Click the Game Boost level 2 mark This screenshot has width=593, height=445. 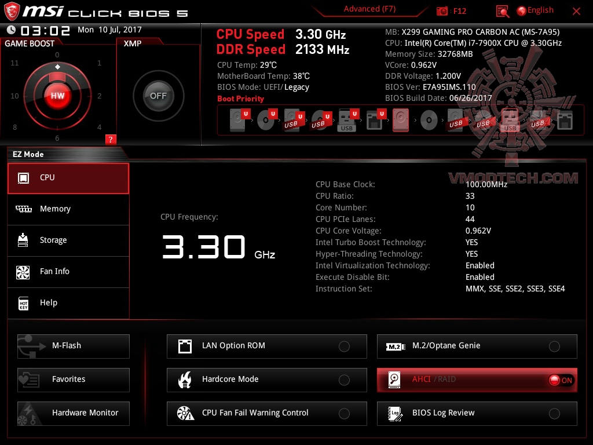[100, 96]
